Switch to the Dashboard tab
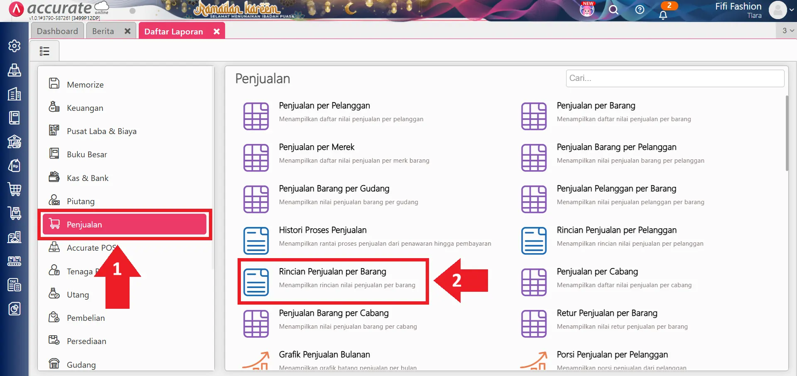Viewport: 797px width, 376px height. point(57,31)
